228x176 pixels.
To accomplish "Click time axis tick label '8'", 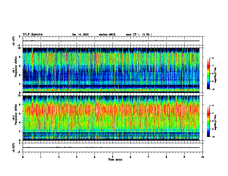I will click(x=166, y=157).
